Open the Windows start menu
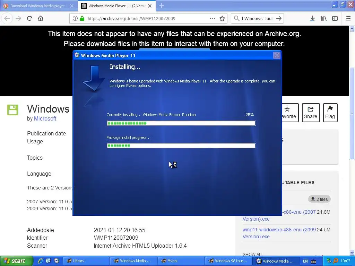Image resolution: width=355 pixels, height=266 pixels. (x=16, y=261)
